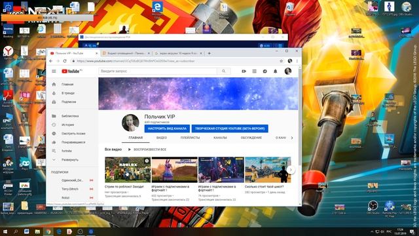Click the Chrome address bar URL
Viewport: 419px width, 236px height.
136,61
